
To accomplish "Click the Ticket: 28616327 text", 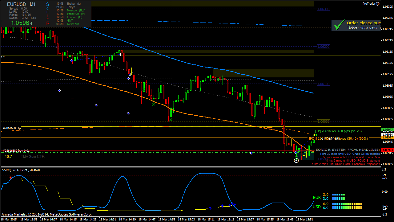I will click(362, 28).
